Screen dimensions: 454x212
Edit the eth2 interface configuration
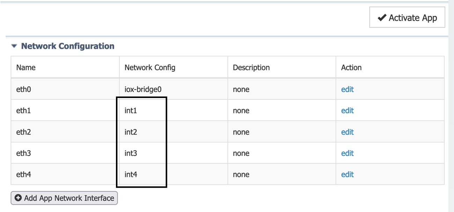coord(347,132)
